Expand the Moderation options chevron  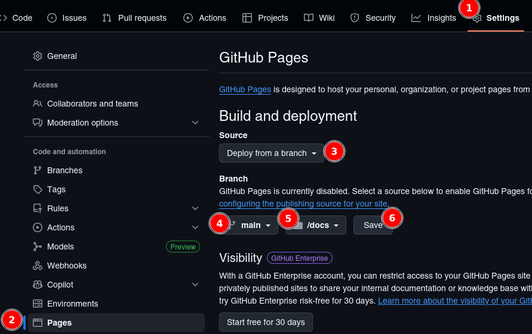pyautogui.click(x=195, y=123)
